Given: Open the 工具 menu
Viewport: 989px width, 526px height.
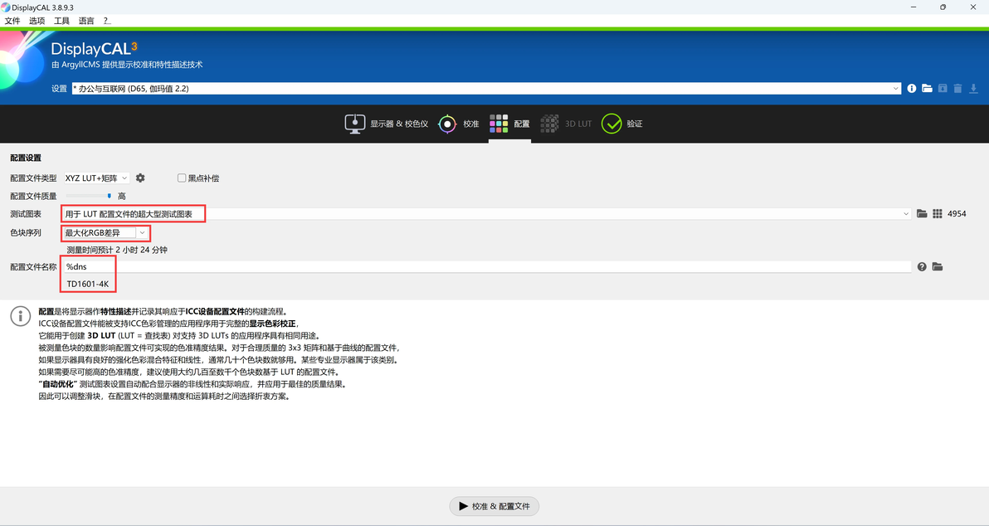Looking at the screenshot, I should coord(61,21).
